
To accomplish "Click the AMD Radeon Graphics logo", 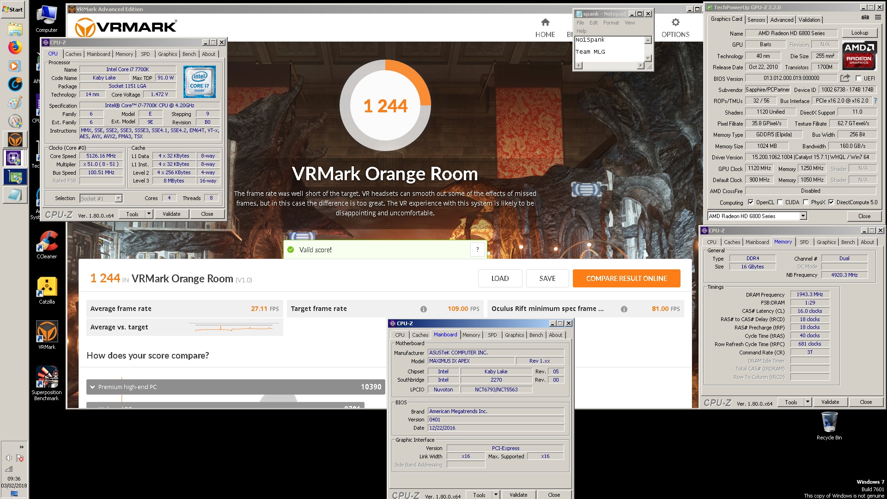I will (858, 55).
